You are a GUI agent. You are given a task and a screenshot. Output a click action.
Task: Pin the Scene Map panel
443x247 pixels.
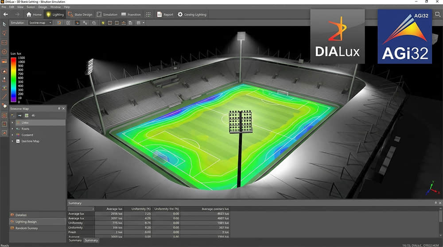pyautogui.click(x=59, y=108)
